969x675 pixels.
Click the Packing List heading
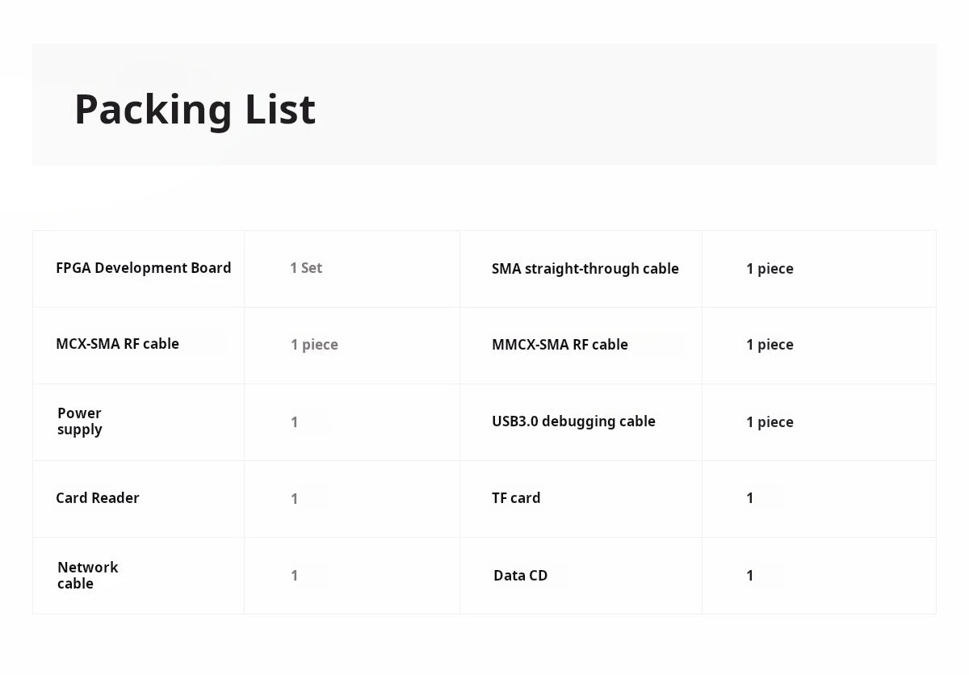pyautogui.click(x=195, y=109)
